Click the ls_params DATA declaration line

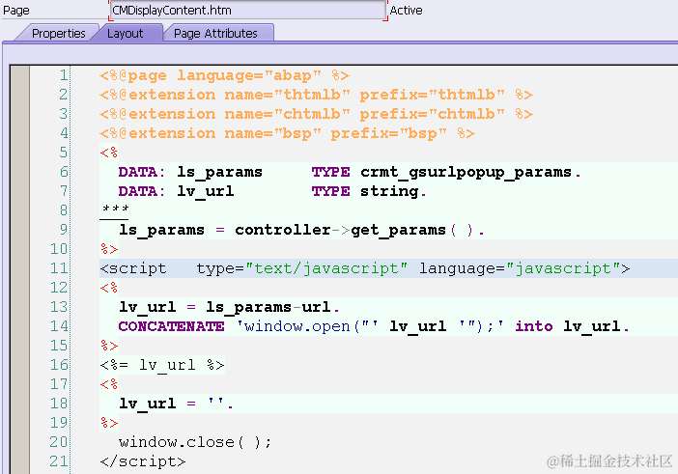[350, 172]
